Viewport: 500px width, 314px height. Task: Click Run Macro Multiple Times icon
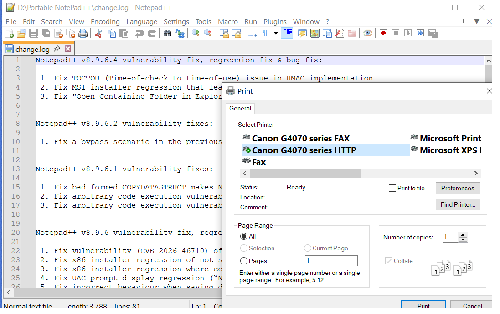pos(420,33)
